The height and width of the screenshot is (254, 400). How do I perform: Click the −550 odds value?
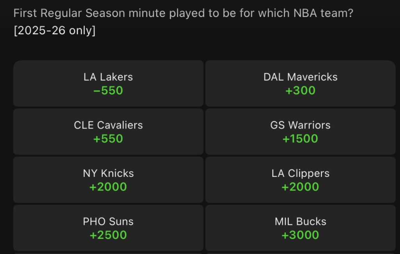[108, 91]
